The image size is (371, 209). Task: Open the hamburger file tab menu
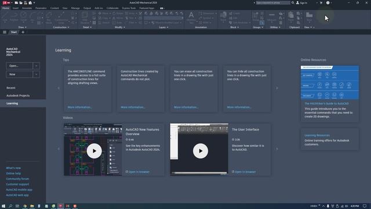tap(5, 32)
